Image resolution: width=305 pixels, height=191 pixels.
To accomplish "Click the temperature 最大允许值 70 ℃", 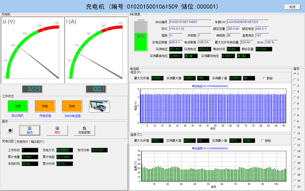I will coord(157,141).
